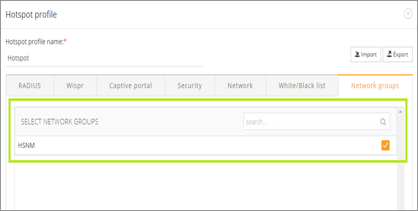Go to the Captive portal tab
Image resolution: width=418 pixels, height=211 pixels.
coord(131,86)
